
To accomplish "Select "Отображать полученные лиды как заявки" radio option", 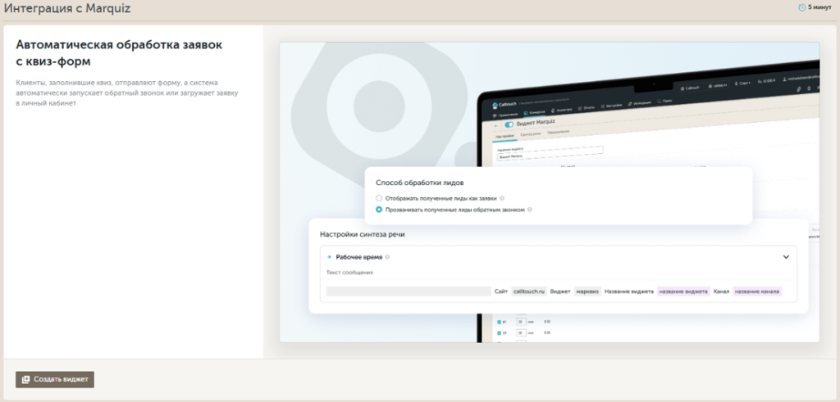I will click(x=378, y=198).
